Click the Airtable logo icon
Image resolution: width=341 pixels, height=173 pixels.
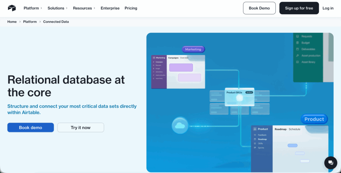[12, 8]
